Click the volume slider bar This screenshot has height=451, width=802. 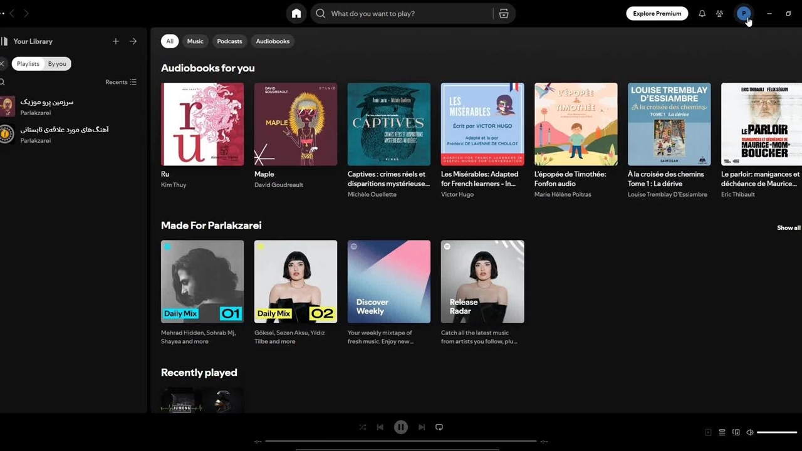click(776, 432)
